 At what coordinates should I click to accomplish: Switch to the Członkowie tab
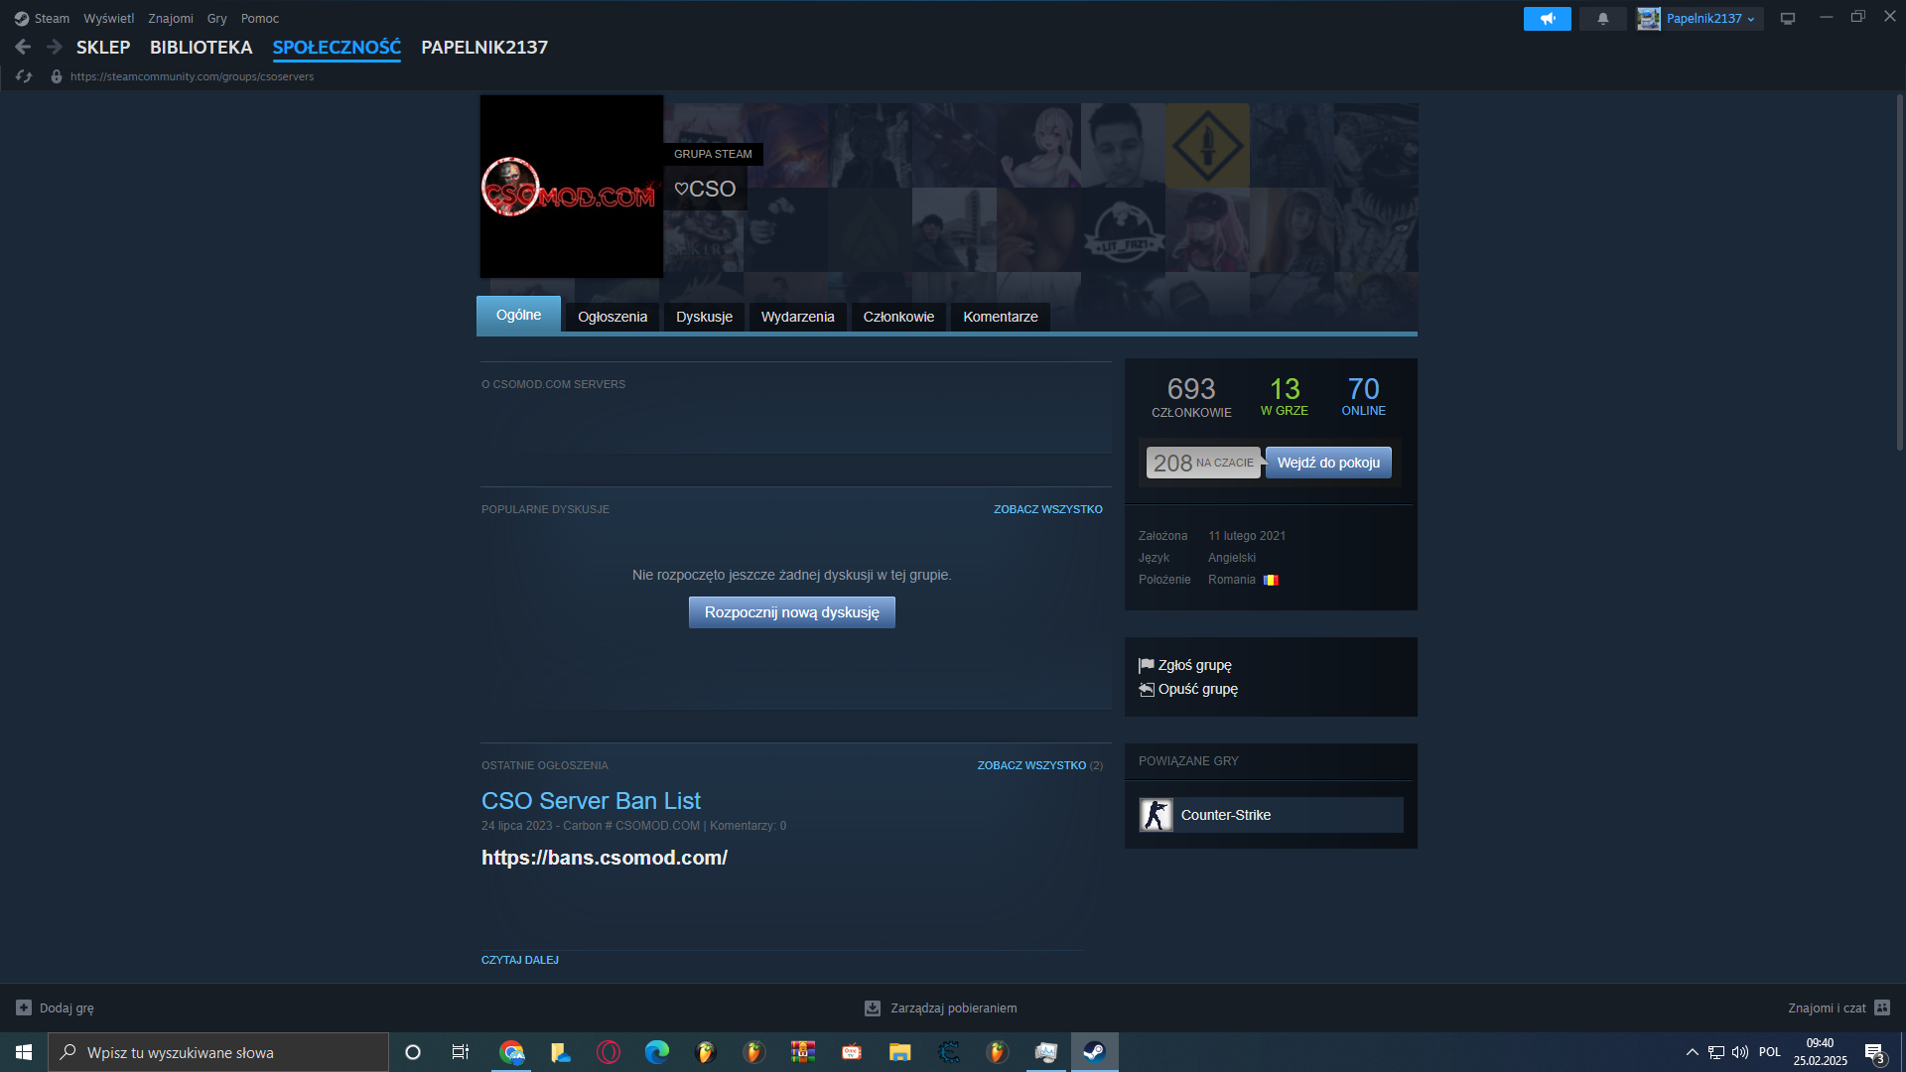point(897,317)
